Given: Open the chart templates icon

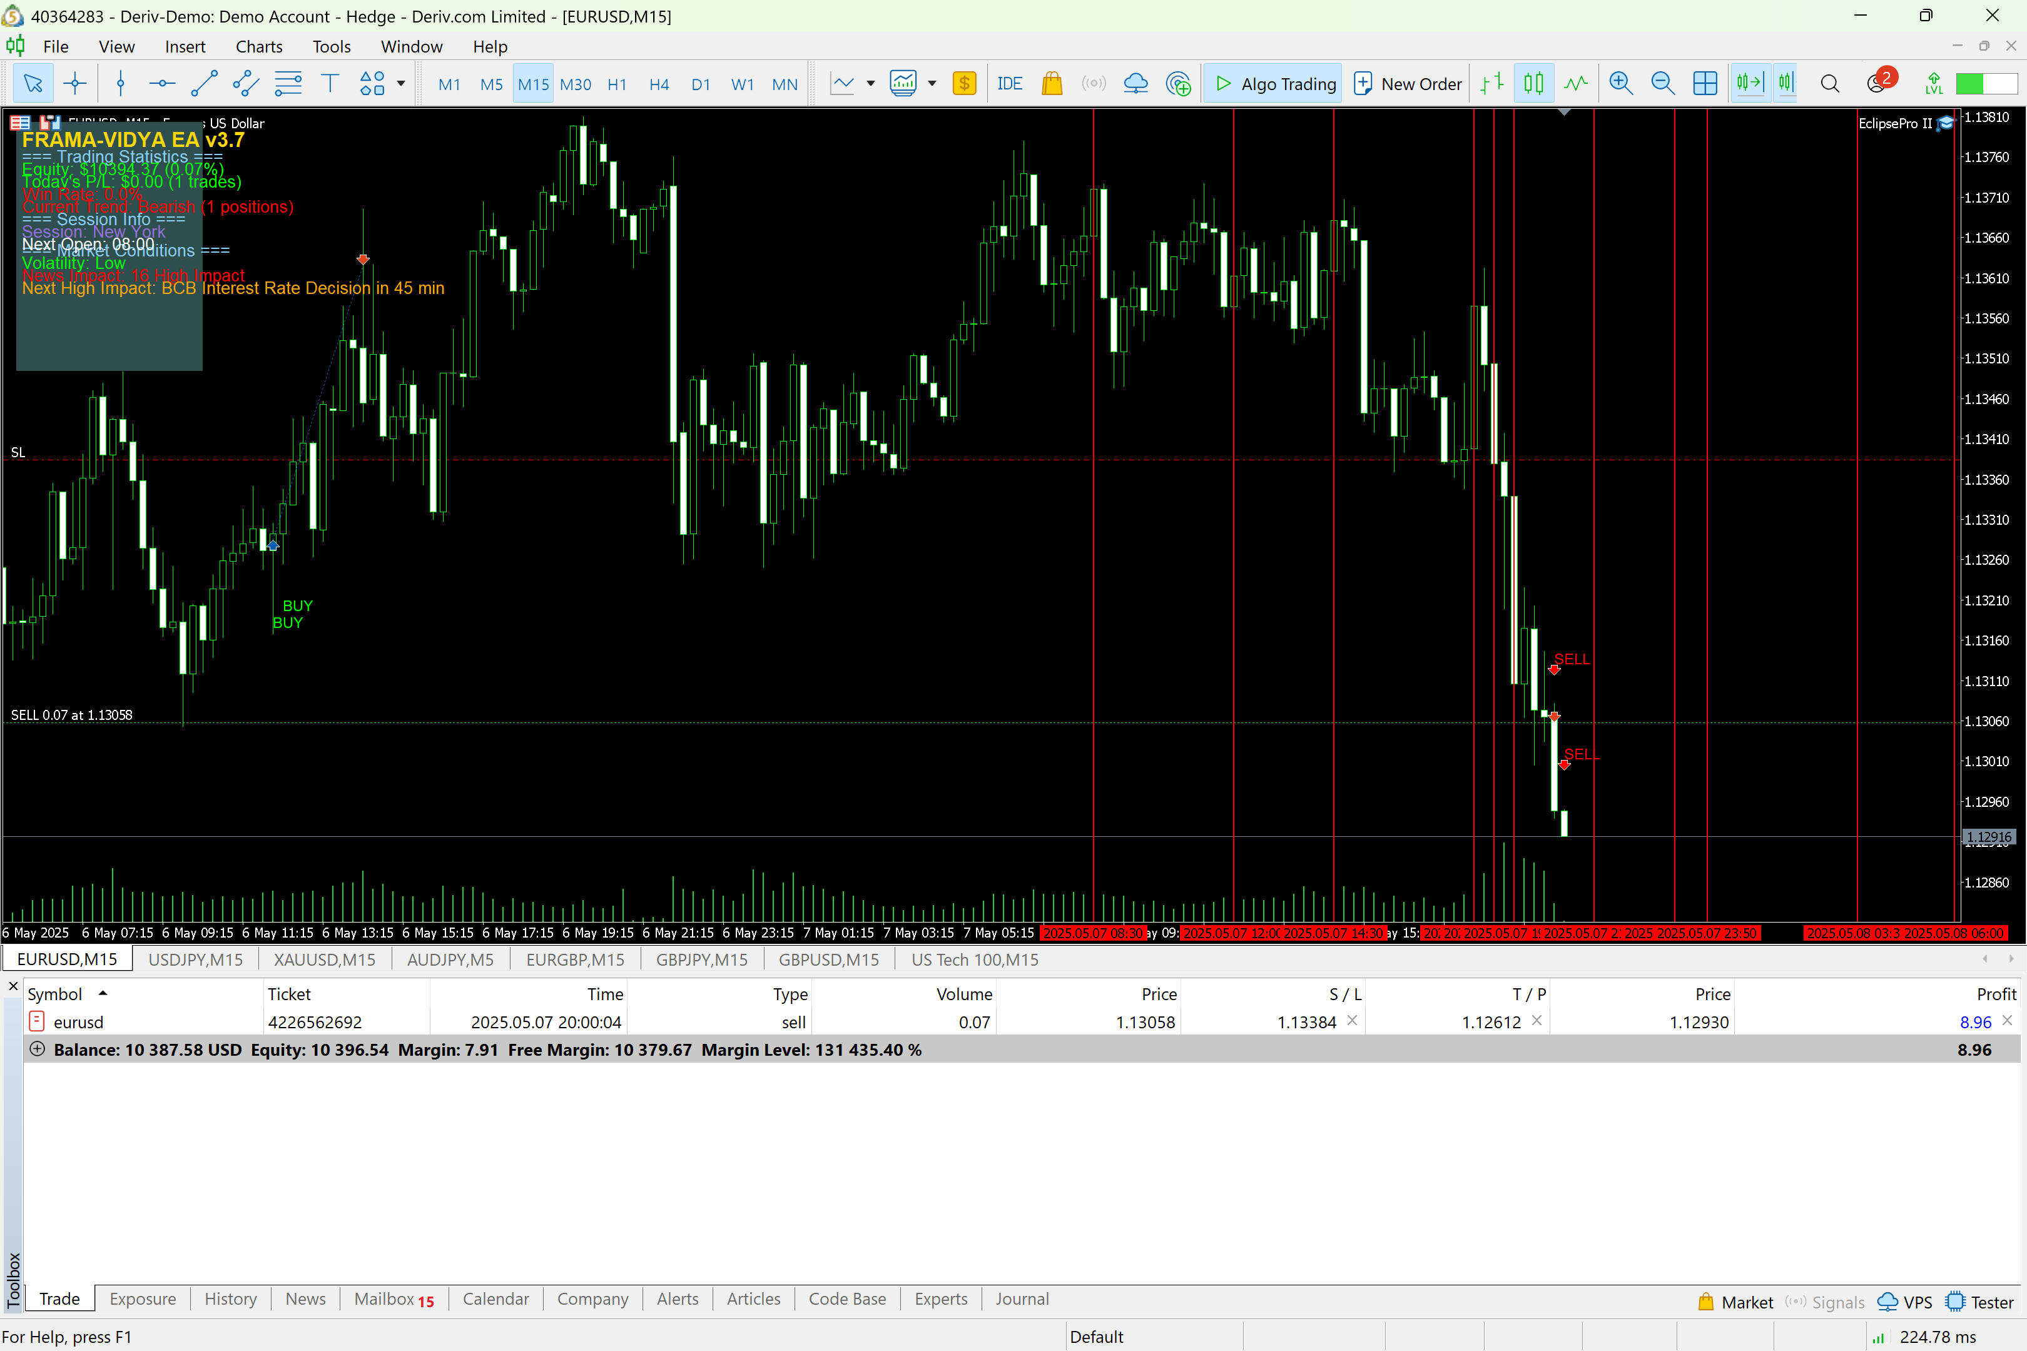Looking at the screenshot, I should coord(903,84).
